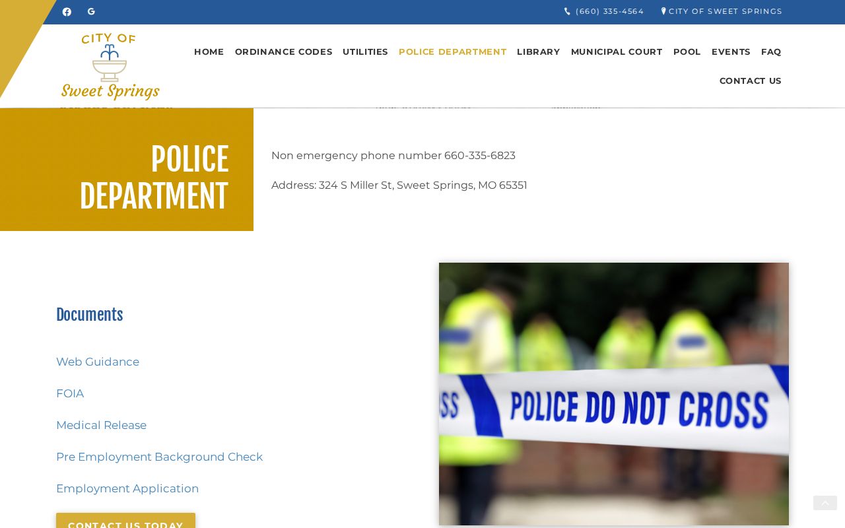The height and width of the screenshot is (528, 845).
Task: Open the Municipal Court menu item
Action: (617, 51)
